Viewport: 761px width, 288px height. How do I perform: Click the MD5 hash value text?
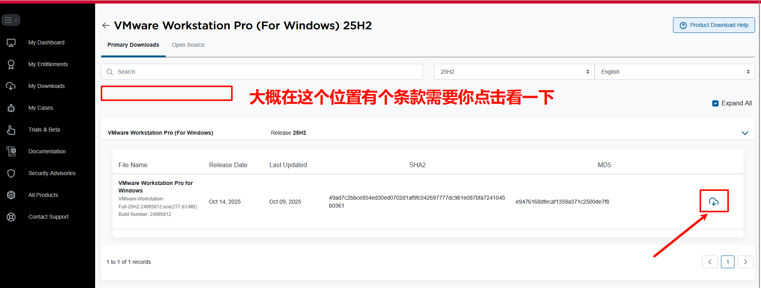click(x=562, y=202)
